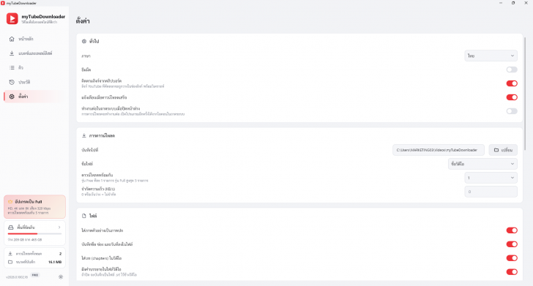Click download icon of Download section header
This screenshot has height=286, width=533.
[84, 135]
